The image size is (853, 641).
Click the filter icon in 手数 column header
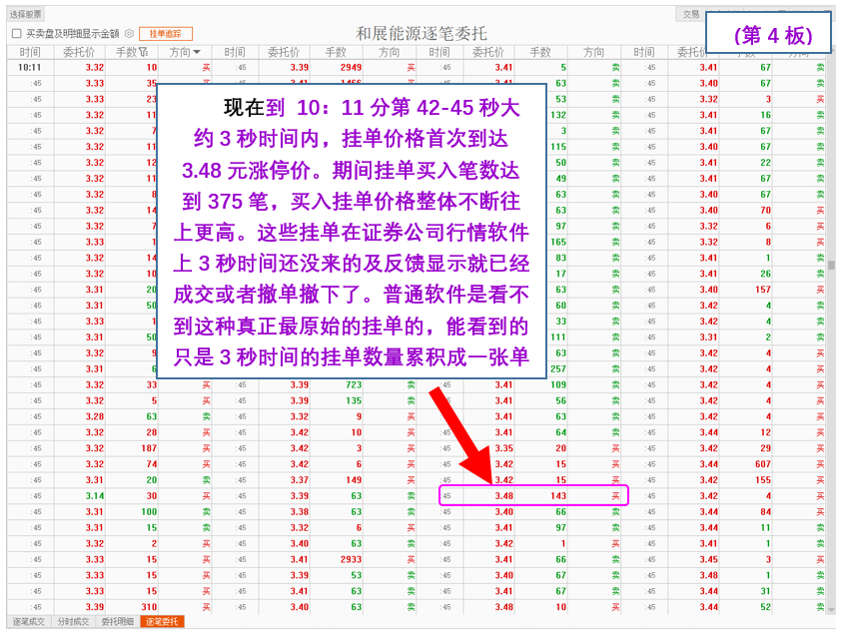coord(144,52)
